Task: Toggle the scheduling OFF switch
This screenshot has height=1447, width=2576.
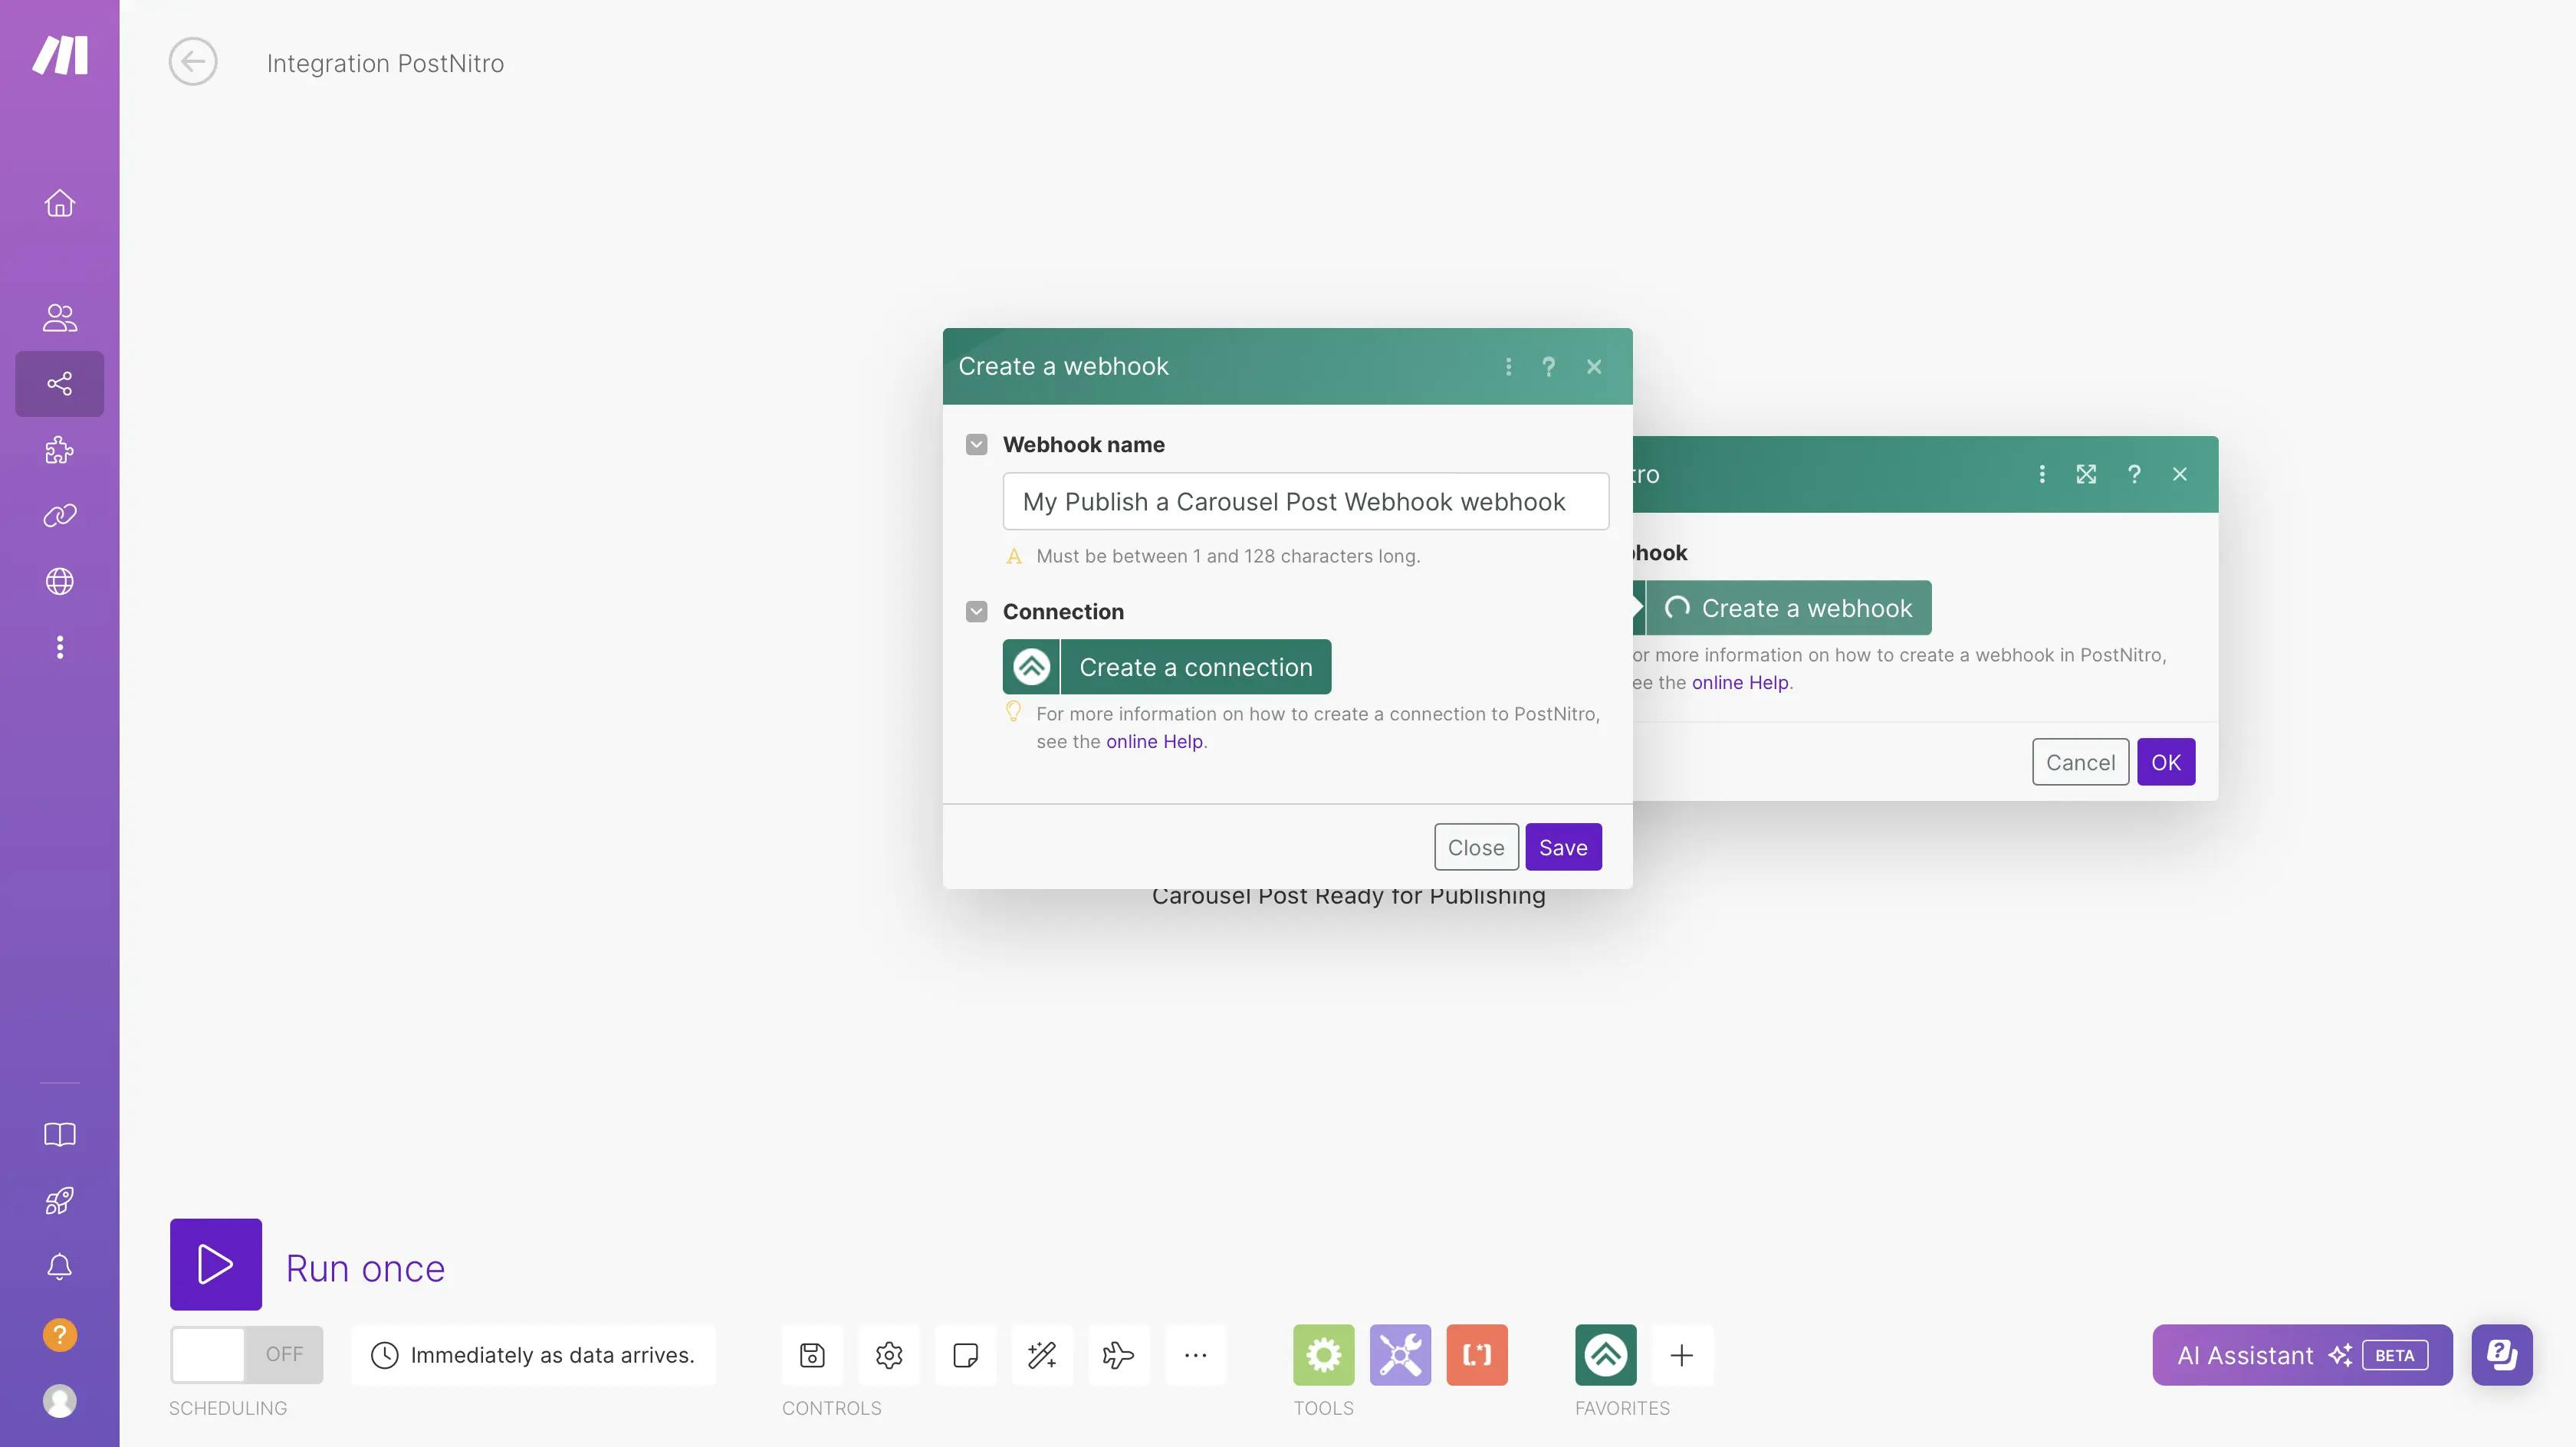Action: [246, 1355]
